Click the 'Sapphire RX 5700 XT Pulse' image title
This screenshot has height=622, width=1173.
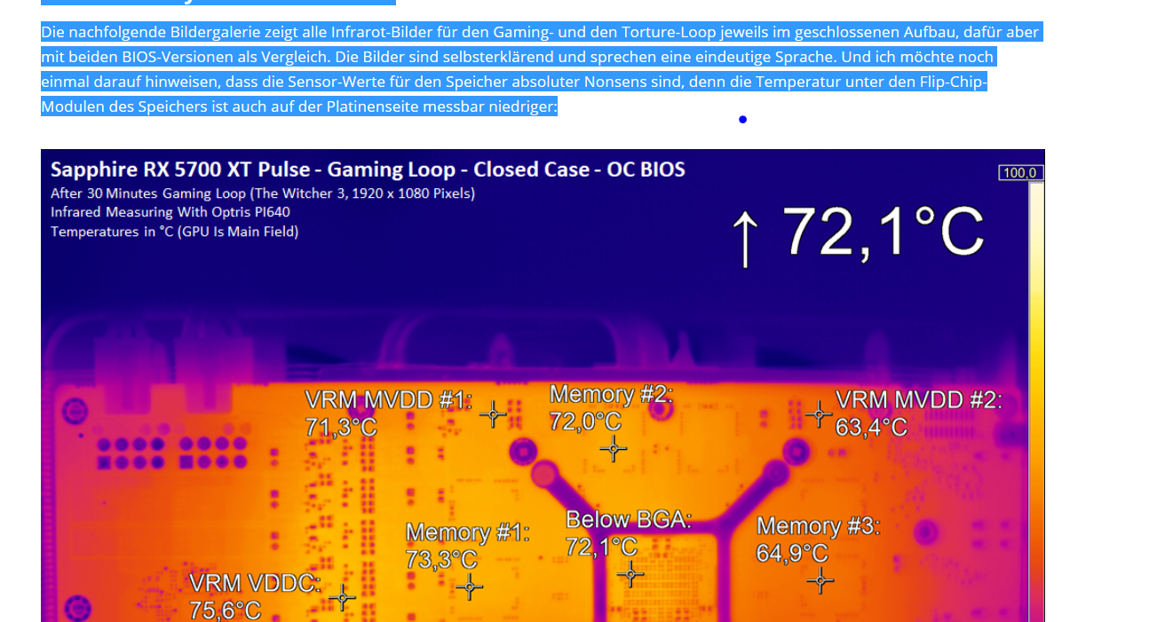point(368,169)
